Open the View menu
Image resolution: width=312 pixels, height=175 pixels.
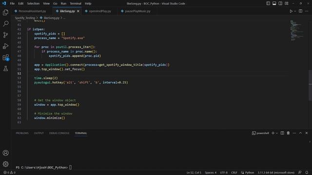[46, 3]
